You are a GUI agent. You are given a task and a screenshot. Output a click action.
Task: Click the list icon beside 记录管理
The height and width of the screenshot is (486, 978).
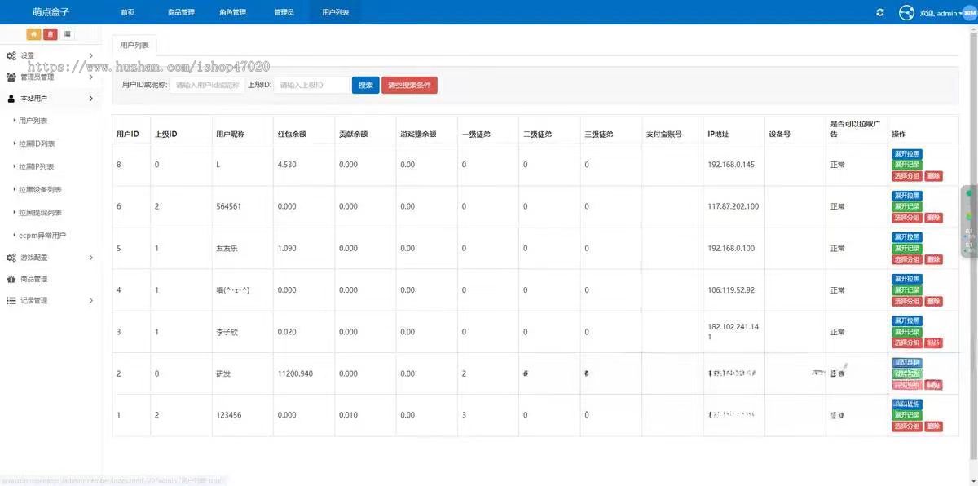11,300
